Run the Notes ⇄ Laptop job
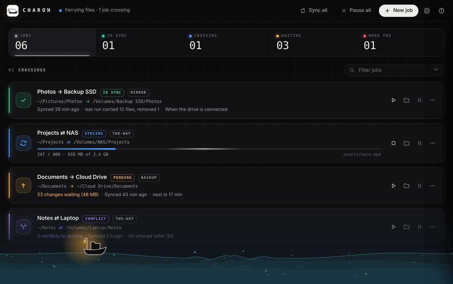 tap(393, 227)
